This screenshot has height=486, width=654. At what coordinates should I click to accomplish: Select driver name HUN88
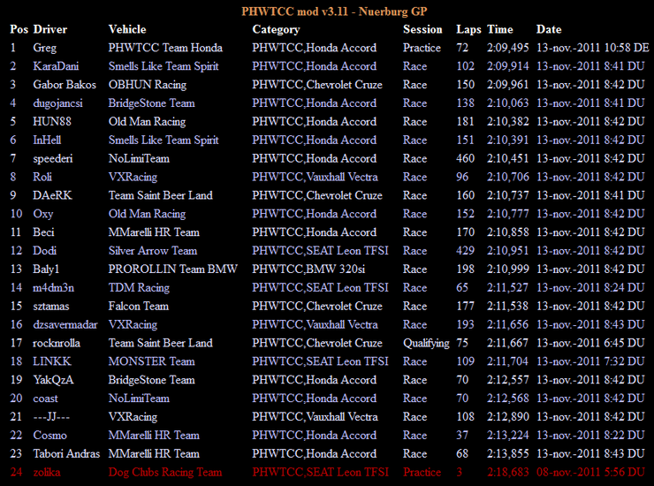[52, 121]
